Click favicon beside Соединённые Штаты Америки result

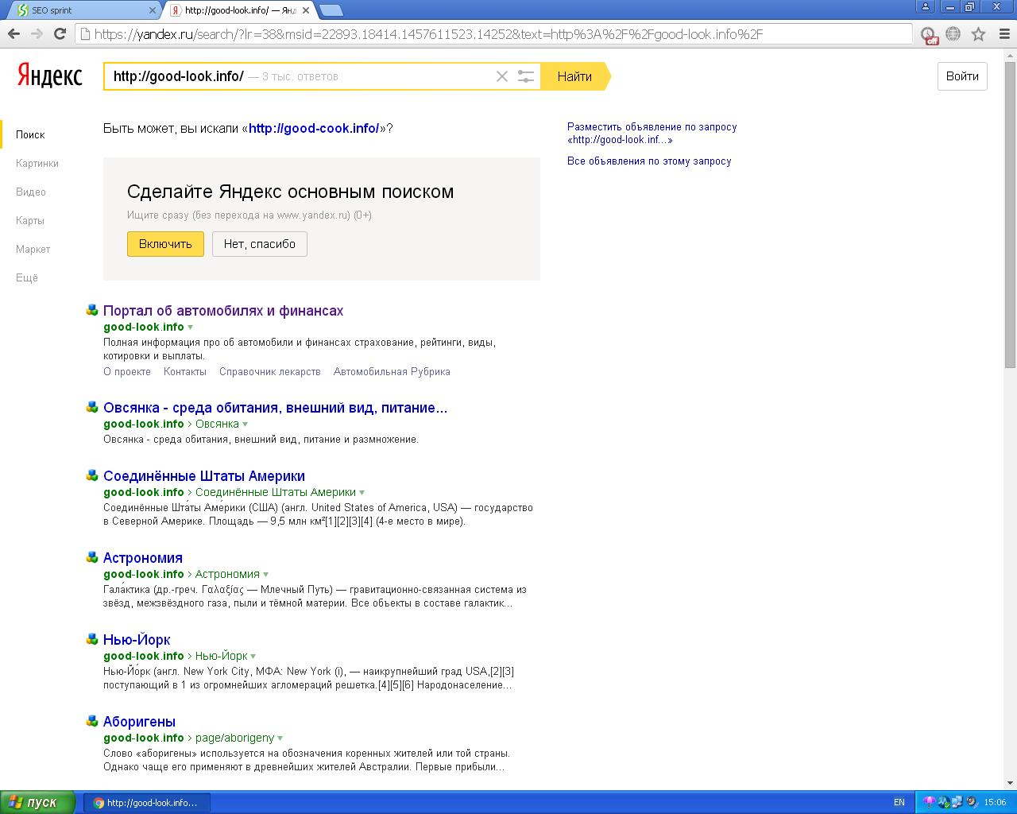pyautogui.click(x=92, y=475)
